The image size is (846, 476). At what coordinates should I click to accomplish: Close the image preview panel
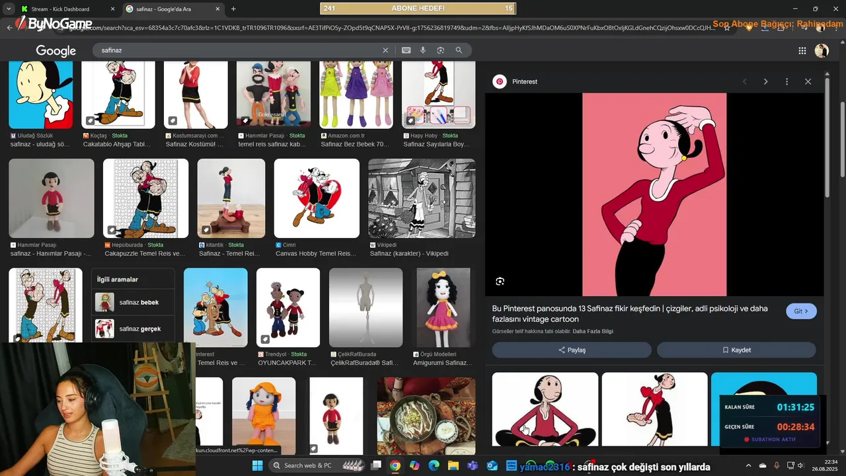pos(808,81)
